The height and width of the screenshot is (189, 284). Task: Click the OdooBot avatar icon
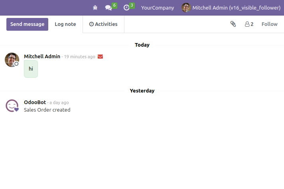point(12,106)
